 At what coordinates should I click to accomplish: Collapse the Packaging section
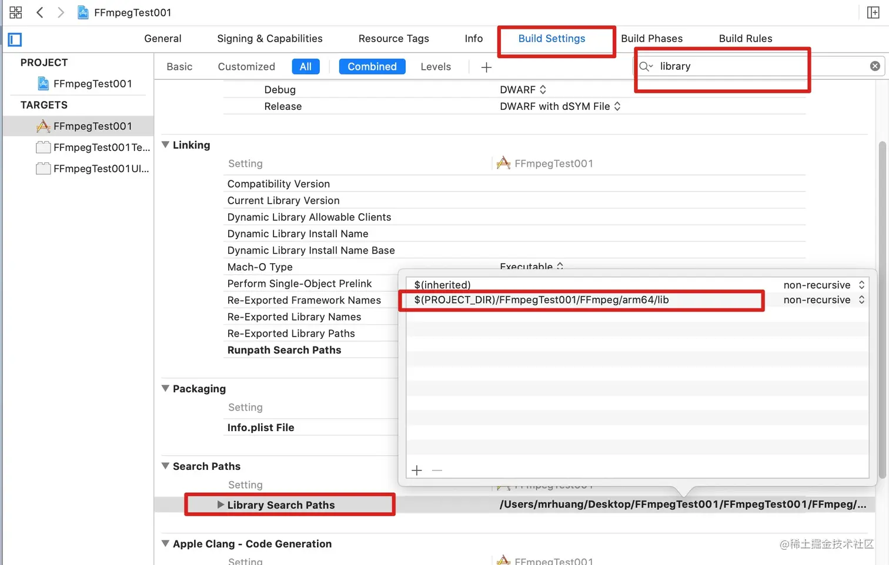pyautogui.click(x=165, y=388)
